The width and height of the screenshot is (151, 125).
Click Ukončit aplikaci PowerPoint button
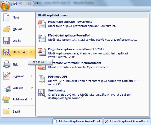pos(127,121)
